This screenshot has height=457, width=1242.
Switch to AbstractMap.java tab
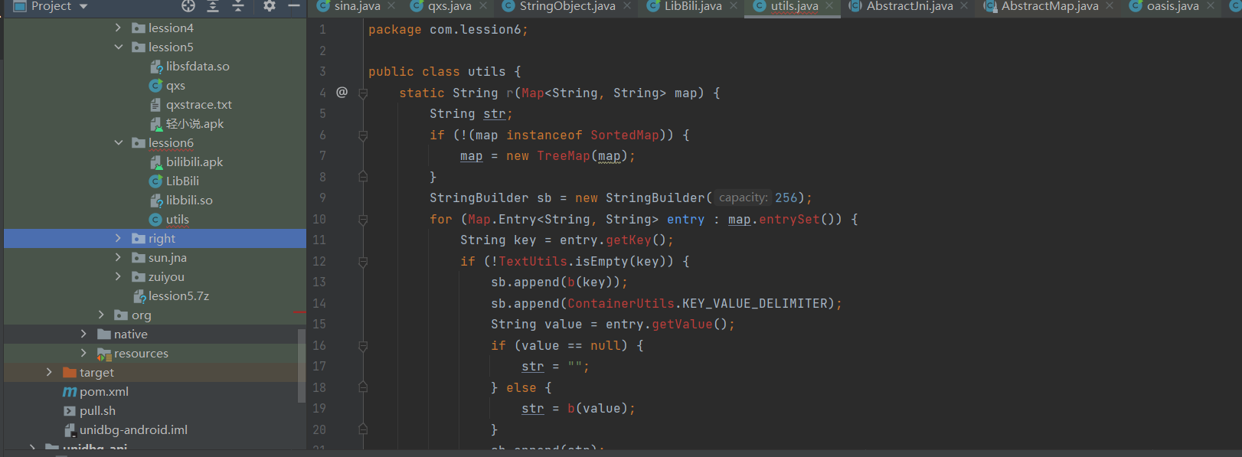tap(1050, 6)
